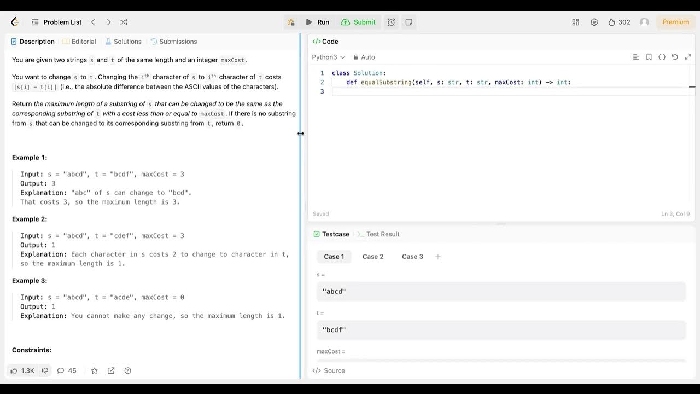Screen dimensions: 700x394
Task: Click "equalSubstring" in code line 2
Action: pyautogui.click(x=386, y=83)
